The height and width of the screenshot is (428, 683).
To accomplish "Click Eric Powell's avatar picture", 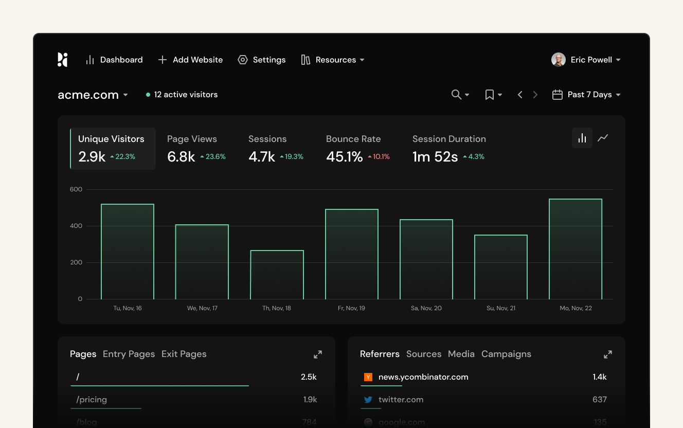I will [559, 60].
